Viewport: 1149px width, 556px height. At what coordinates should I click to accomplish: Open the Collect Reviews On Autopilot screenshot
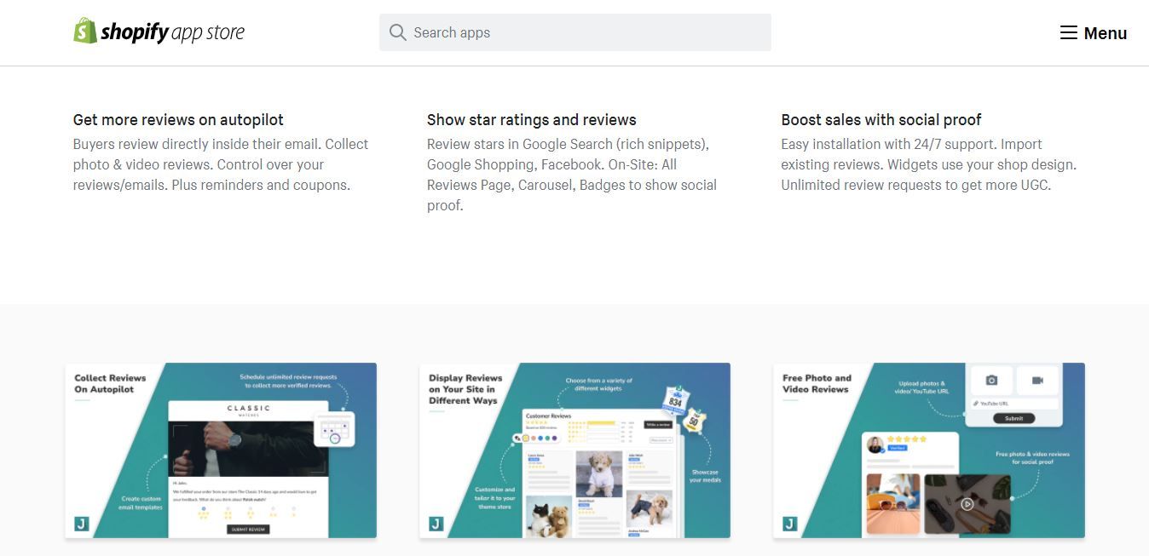pos(221,450)
